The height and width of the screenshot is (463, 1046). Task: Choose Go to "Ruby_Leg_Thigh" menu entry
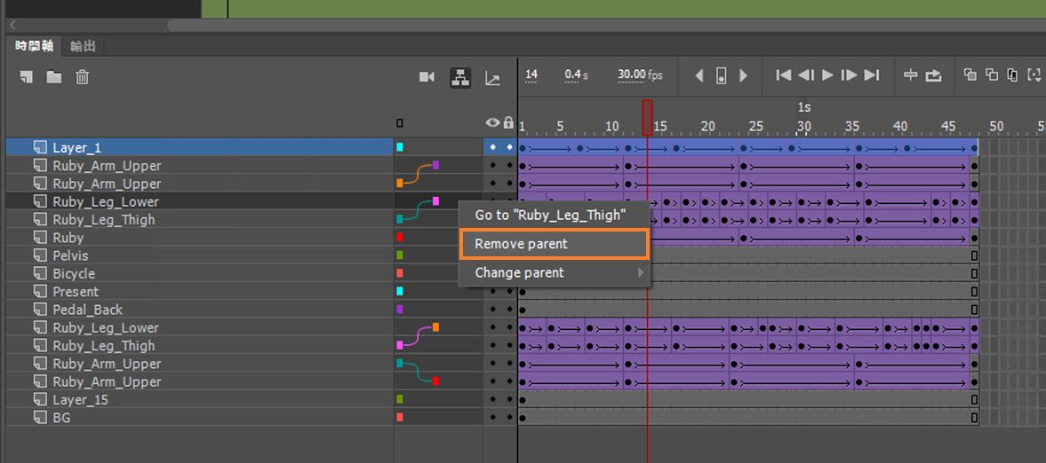coord(554,216)
